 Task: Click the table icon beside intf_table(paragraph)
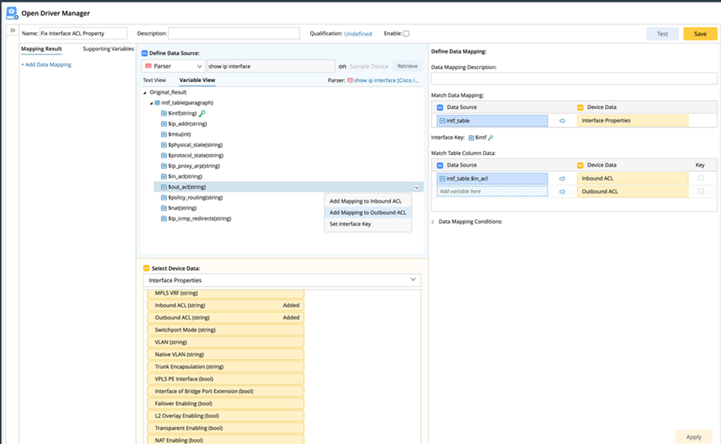click(x=157, y=103)
